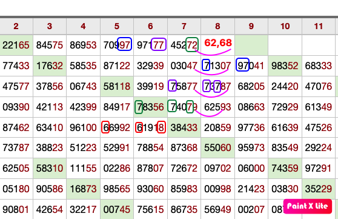Select cell with value 09390
This screenshot has height=219, width=338.
click(x=16, y=107)
